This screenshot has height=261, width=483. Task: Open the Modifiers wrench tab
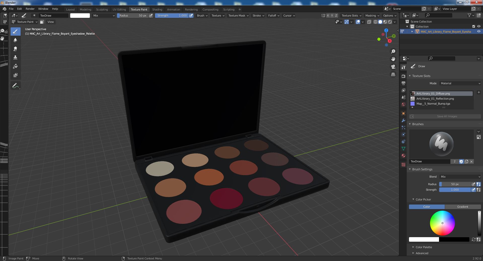[x=403, y=120]
